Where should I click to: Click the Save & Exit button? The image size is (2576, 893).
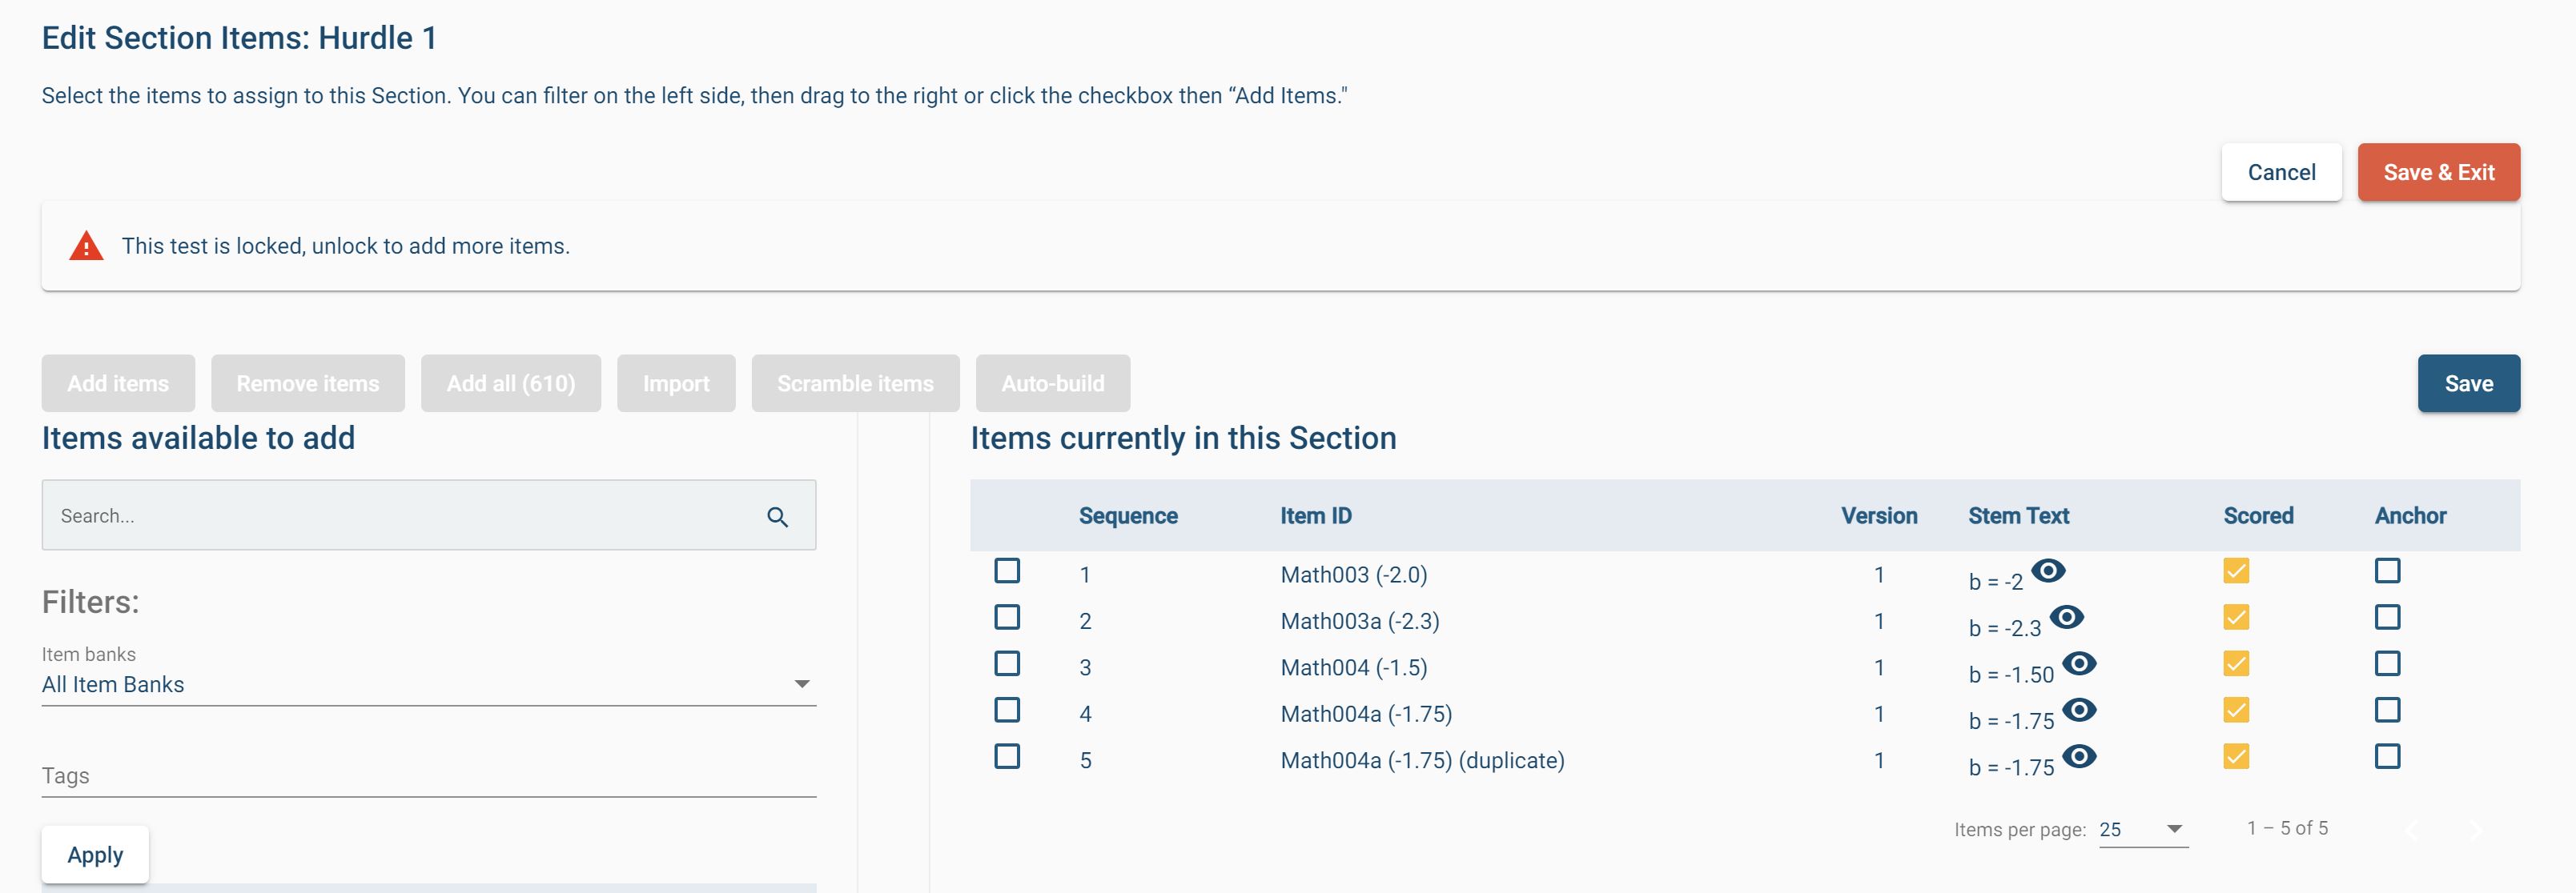2438,172
